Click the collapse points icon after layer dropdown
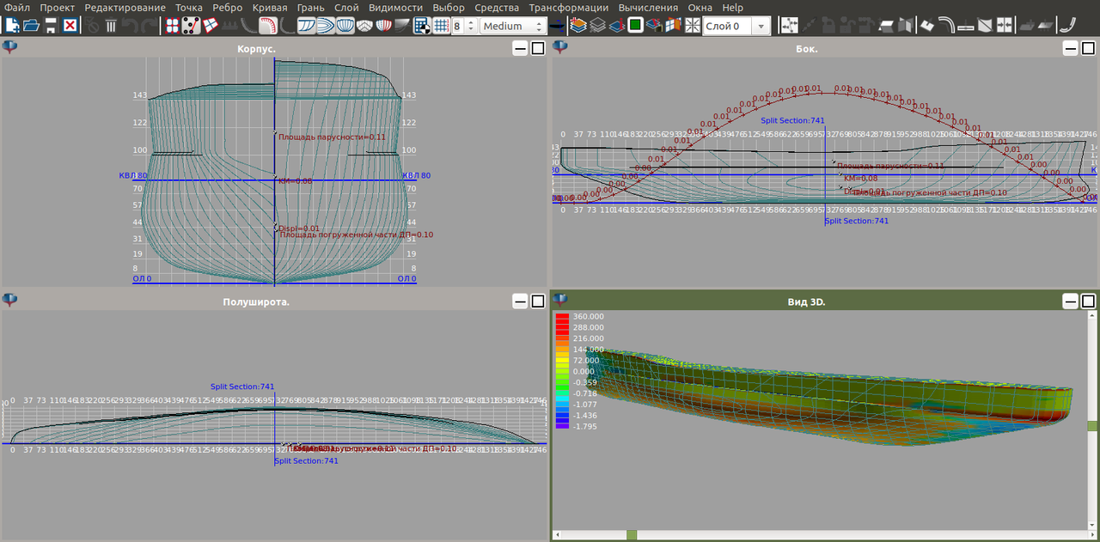Viewport: 1100px width, 542px height. pyautogui.click(x=789, y=26)
